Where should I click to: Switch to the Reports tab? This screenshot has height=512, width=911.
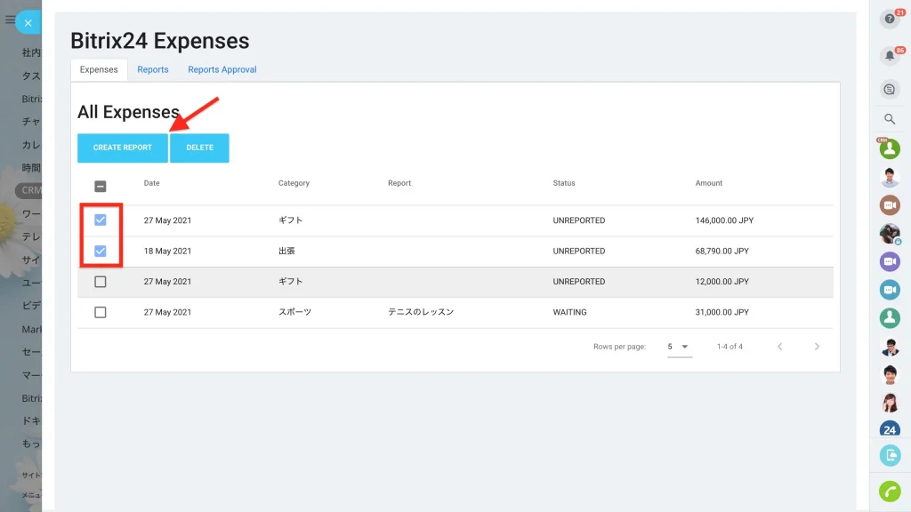tap(153, 69)
